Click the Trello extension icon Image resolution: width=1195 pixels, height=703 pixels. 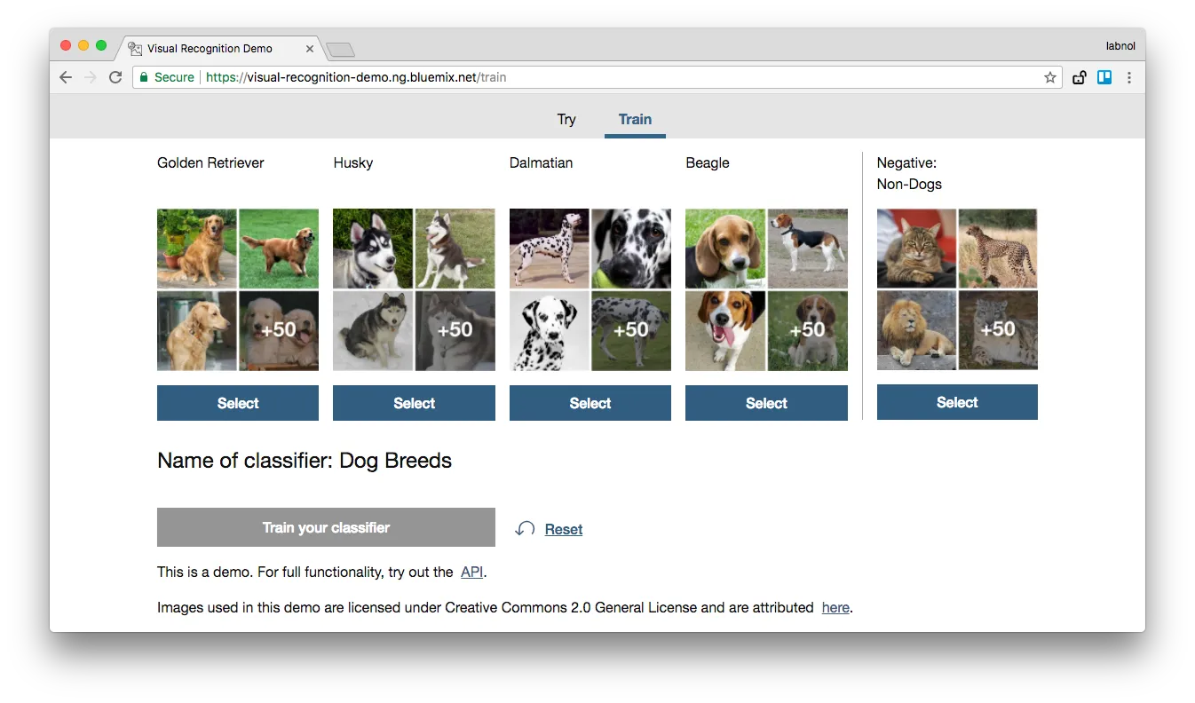pyautogui.click(x=1104, y=77)
